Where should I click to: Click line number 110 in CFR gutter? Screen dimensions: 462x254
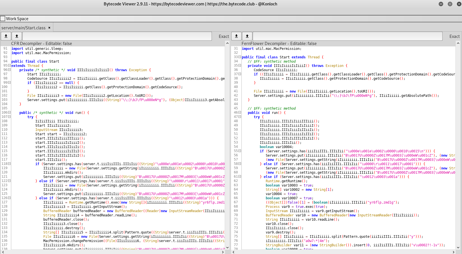pyautogui.click(x=5, y=130)
